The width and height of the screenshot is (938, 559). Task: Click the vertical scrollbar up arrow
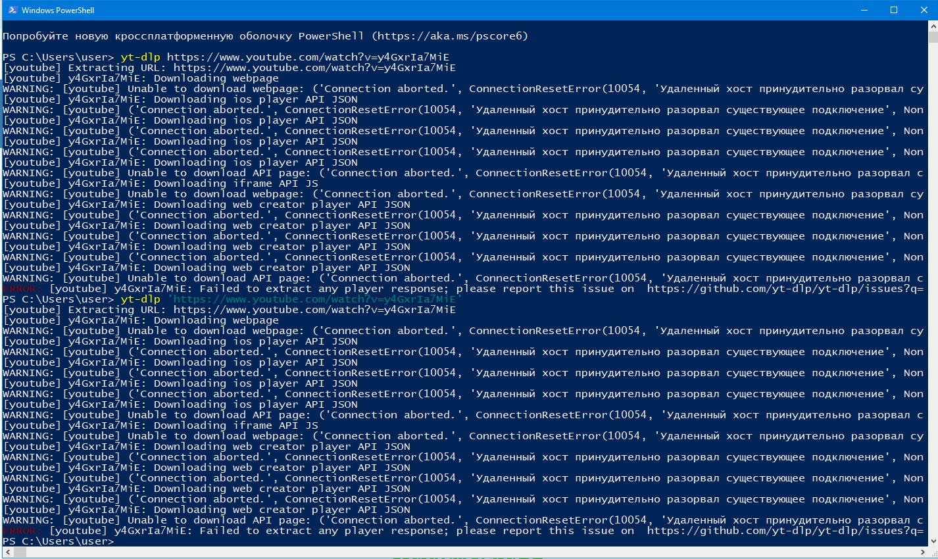pos(933,26)
